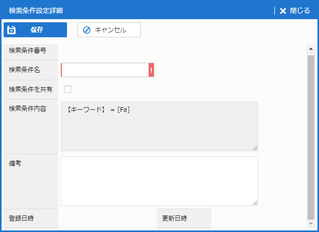Image resolution: width=319 pixels, height=232 pixels.
Task: Click the floppy disk save icon
Action: click(12, 30)
